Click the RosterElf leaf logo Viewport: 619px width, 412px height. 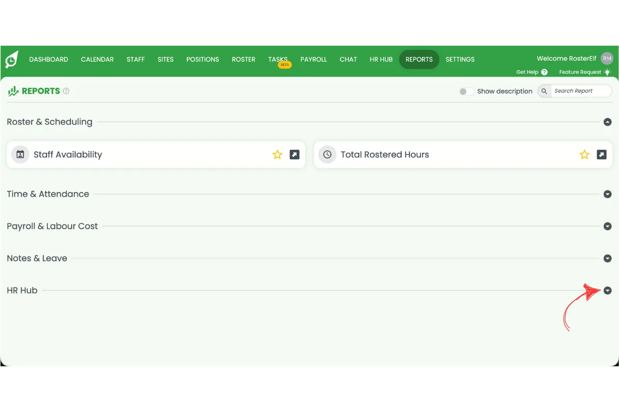click(x=11, y=60)
